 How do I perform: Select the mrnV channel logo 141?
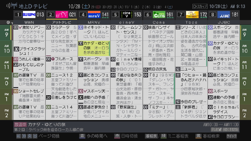click(x=94, y=14)
